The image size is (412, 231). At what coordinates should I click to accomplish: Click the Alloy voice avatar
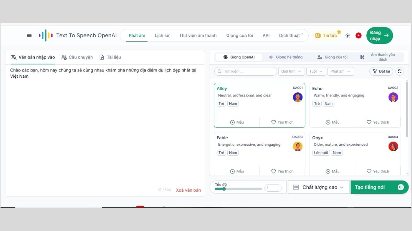(298, 97)
